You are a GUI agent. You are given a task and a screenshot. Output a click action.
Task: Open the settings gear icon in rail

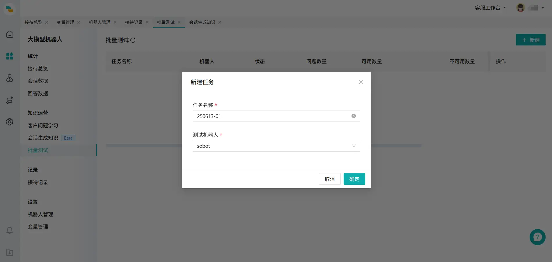(10, 122)
